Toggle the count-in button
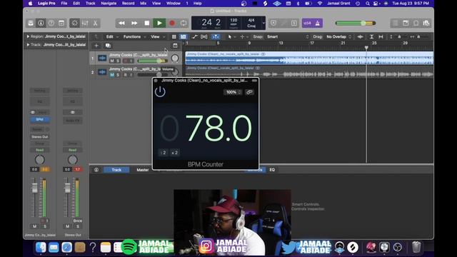Viewport: 457px width, 257px height. [x=307, y=23]
